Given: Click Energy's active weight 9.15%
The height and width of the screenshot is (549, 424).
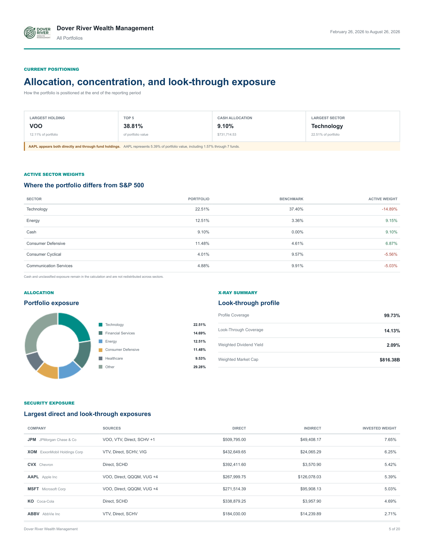Looking at the screenshot, I should click(x=391, y=221).
